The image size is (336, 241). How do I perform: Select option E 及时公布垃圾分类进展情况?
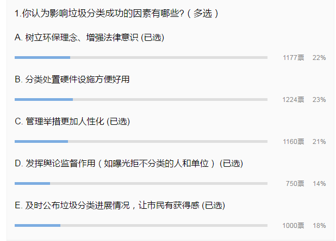120,206
